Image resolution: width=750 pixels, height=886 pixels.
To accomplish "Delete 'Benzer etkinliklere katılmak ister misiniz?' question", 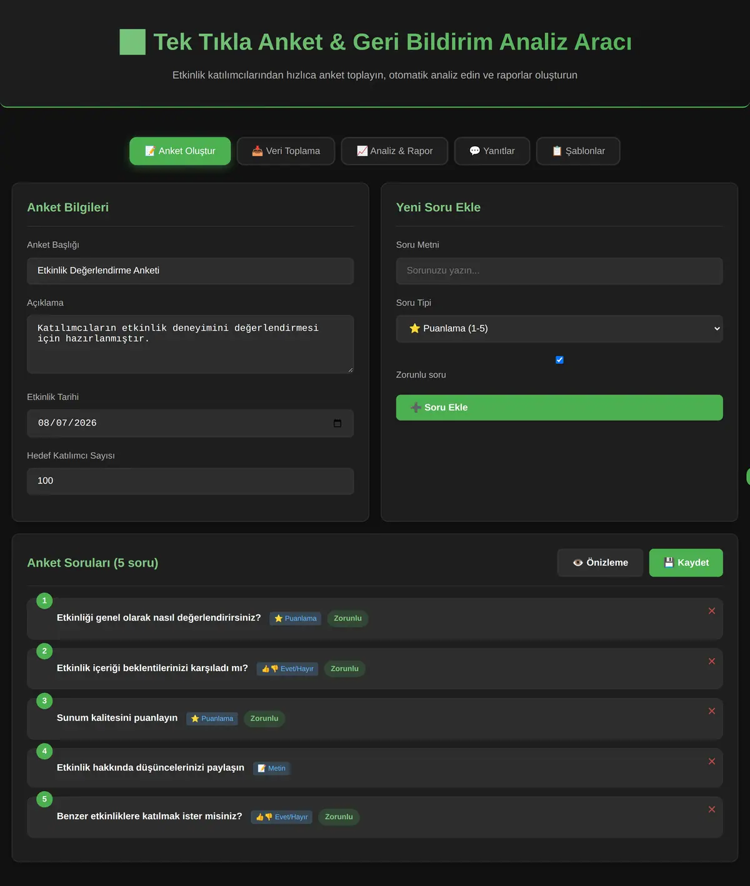I will (711, 809).
